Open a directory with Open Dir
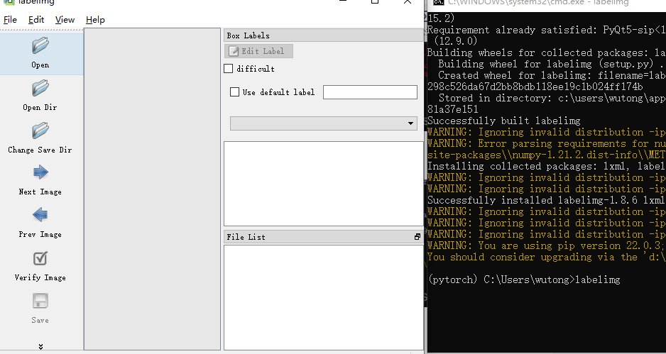 coord(40,88)
